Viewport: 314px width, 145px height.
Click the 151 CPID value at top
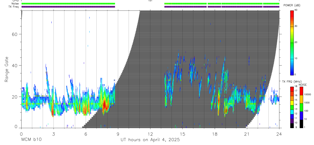point(150,1)
